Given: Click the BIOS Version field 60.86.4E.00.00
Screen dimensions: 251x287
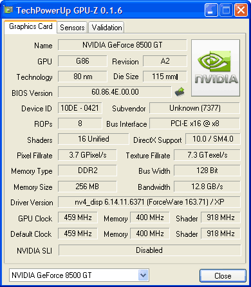Looking at the screenshot, I should (115, 92).
